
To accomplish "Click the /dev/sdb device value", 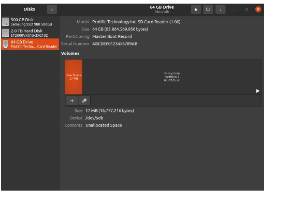I will [94, 118].
